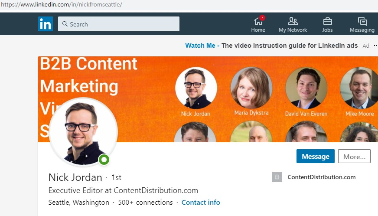Screen dimensions: 378x216
Task: Open the More... button menu
Action: point(354,156)
